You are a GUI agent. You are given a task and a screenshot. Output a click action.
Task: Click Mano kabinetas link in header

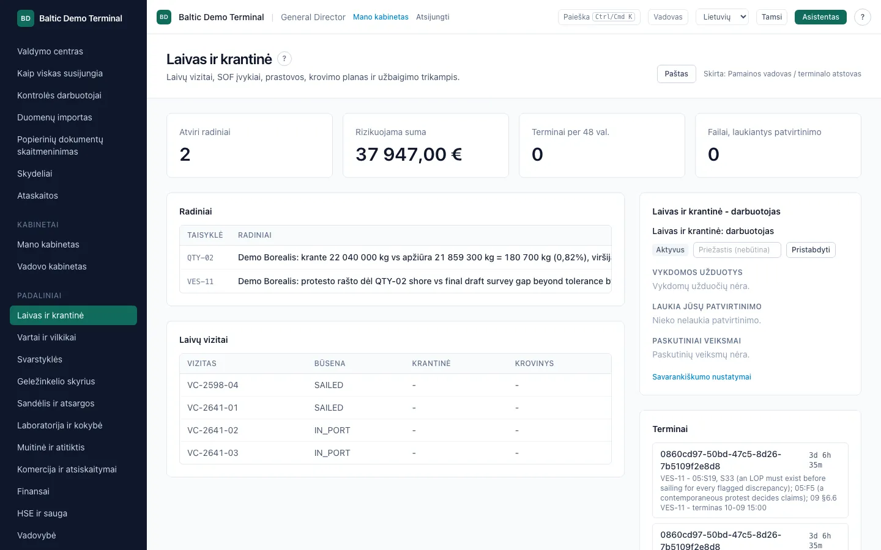381,17
